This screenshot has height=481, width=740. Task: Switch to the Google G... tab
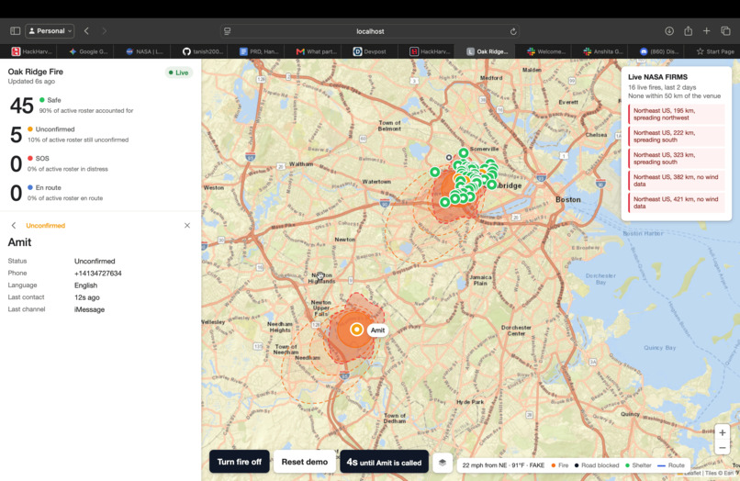point(88,51)
